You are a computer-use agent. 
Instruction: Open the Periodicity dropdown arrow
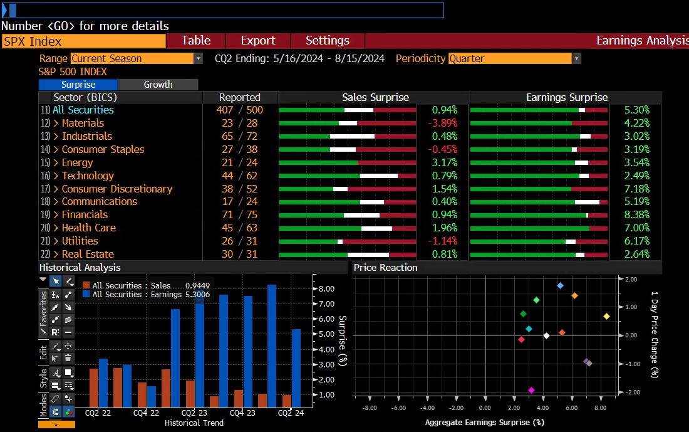[576, 58]
